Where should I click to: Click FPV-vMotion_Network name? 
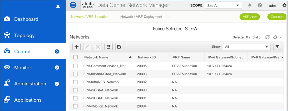100,106
